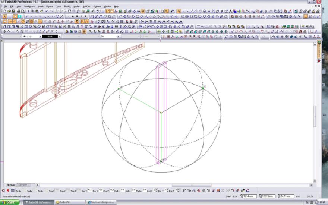Click the Undo arrow icon
The height and width of the screenshot is (205, 328).
(47, 12)
